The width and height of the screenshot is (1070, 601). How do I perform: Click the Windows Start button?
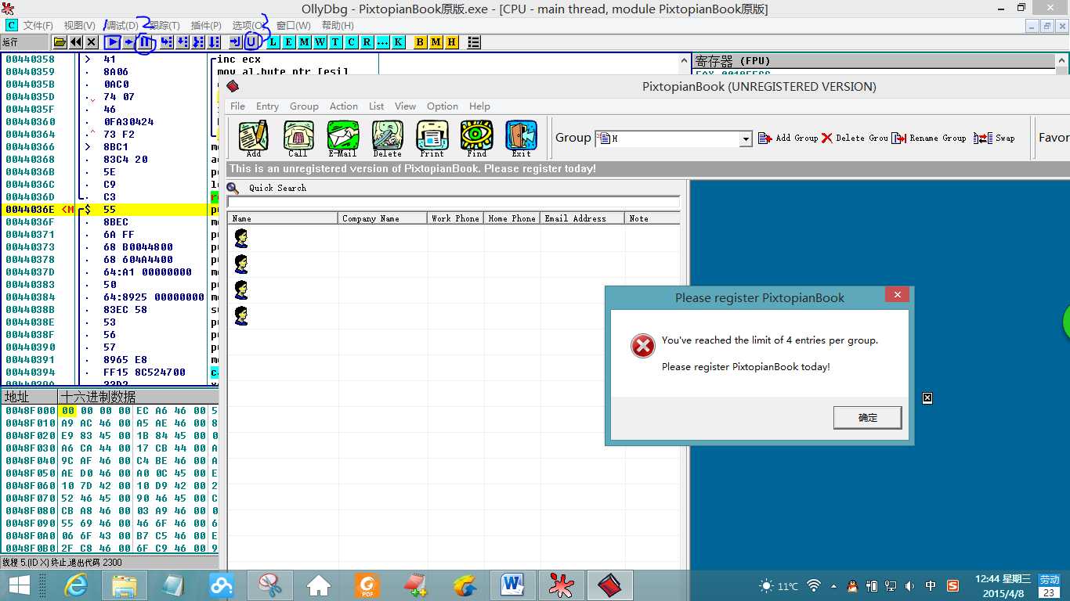pyautogui.click(x=20, y=585)
